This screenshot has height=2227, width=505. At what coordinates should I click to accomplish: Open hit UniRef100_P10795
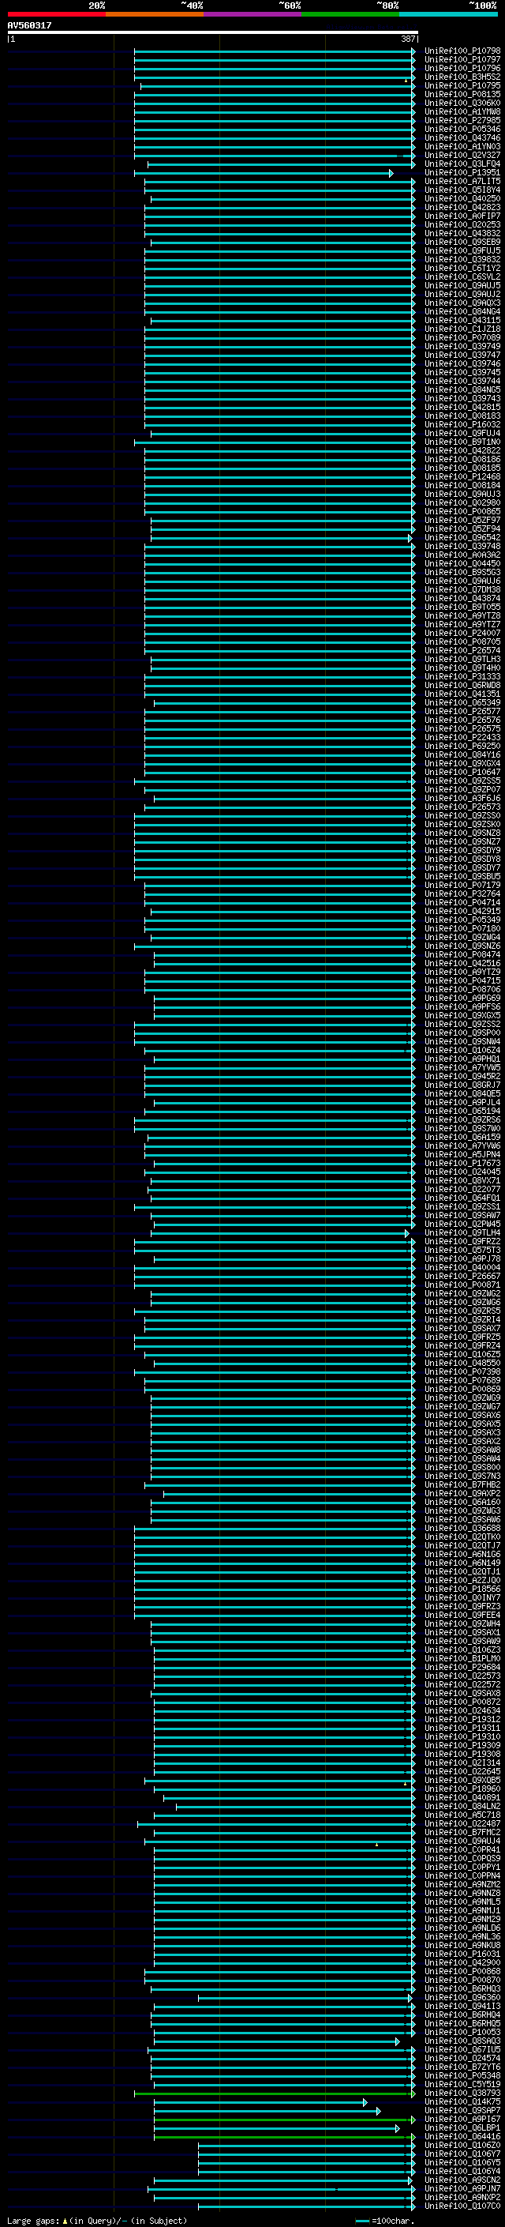tap(462, 85)
